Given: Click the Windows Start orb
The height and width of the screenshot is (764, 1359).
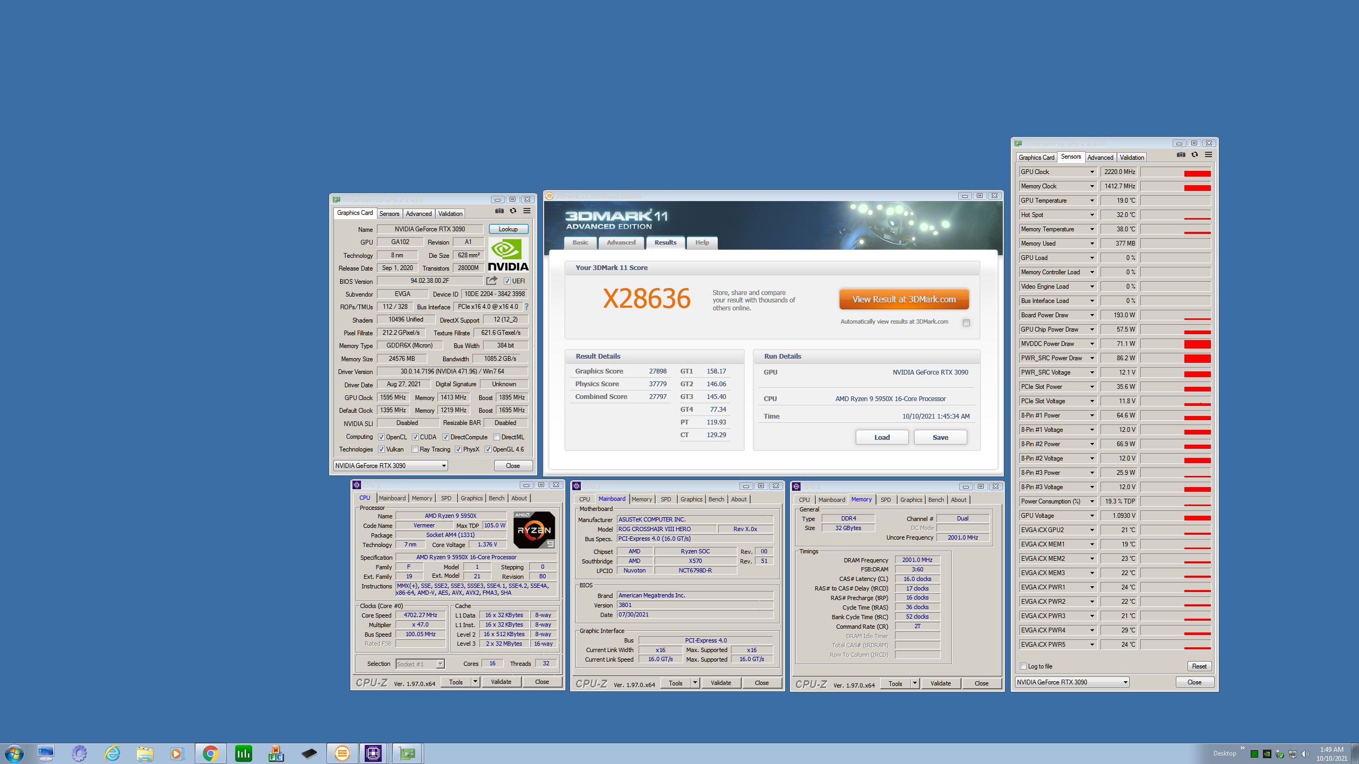Looking at the screenshot, I should 14,753.
